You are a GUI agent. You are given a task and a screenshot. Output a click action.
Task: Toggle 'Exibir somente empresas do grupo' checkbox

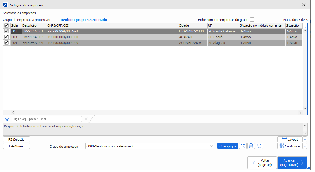(x=252, y=20)
